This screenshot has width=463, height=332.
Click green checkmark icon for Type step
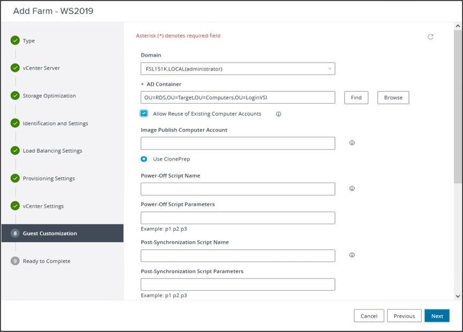[x=15, y=41]
